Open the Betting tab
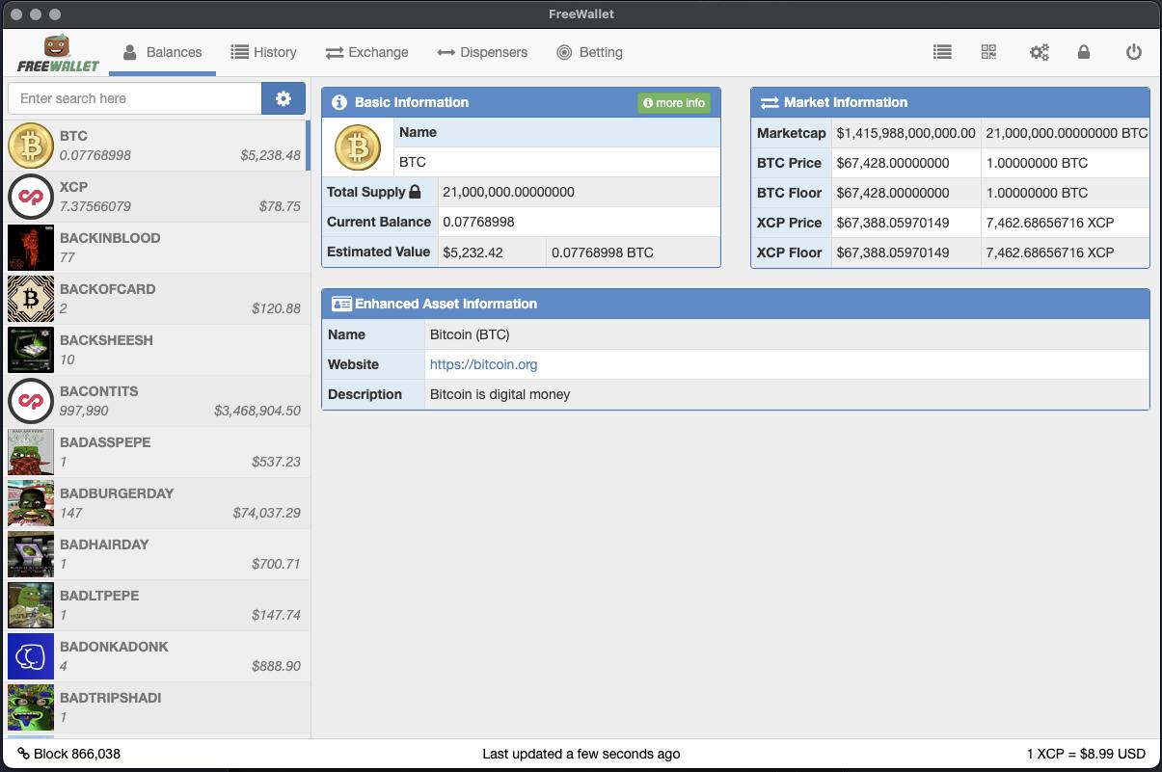The image size is (1162, 772). [589, 52]
